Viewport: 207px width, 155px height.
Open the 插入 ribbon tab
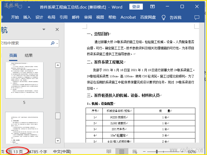pos(27,17)
